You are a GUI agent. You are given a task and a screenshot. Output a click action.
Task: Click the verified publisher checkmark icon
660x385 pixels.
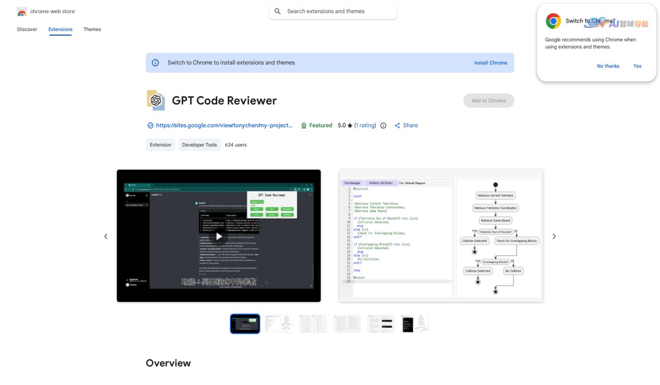coord(150,125)
